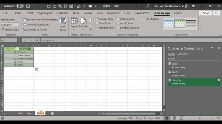The width and height of the screenshot is (222, 124).
Task: Click the Refresh icon
Action: click(83, 21)
